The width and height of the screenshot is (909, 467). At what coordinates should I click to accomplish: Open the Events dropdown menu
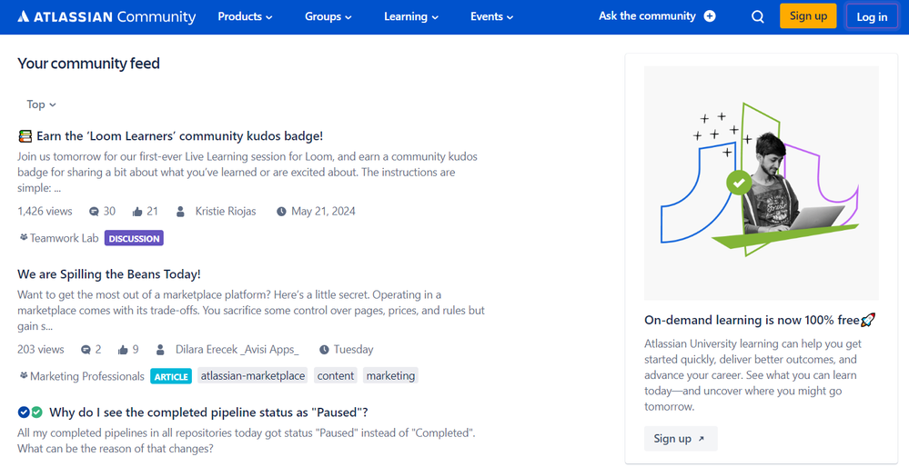click(491, 16)
